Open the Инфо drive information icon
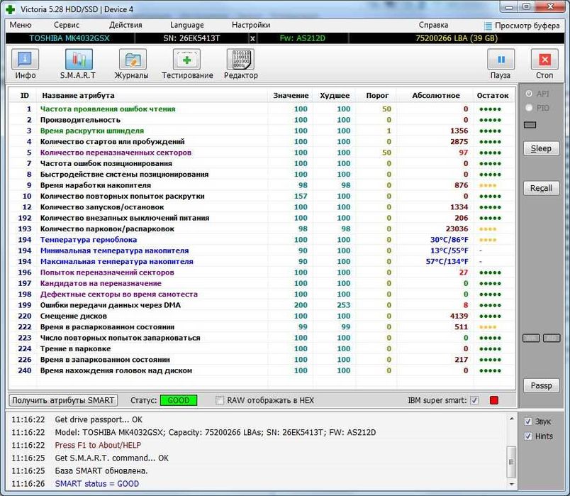 (x=25, y=60)
